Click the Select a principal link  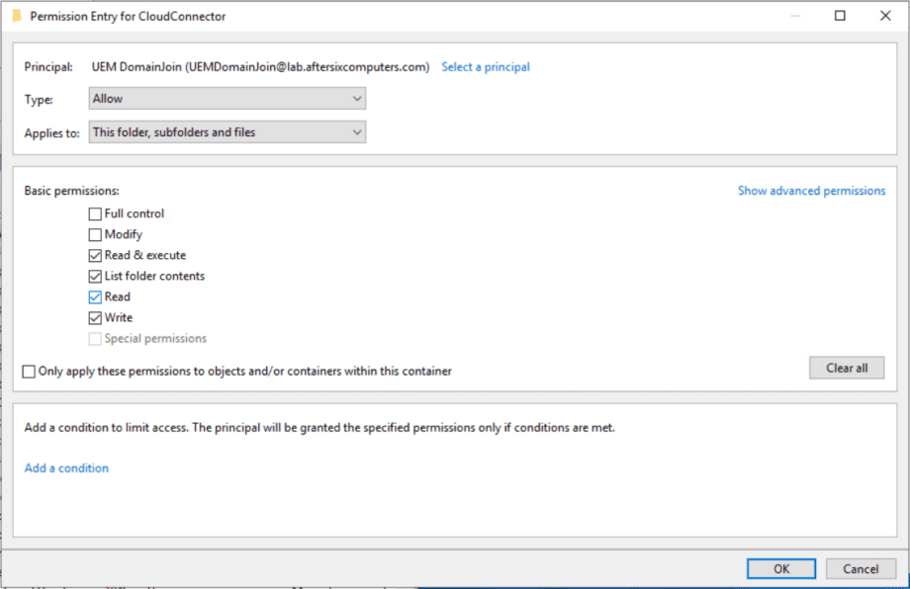point(485,66)
